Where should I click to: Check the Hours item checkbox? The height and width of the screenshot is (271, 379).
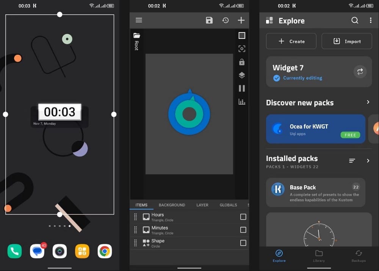(x=243, y=217)
